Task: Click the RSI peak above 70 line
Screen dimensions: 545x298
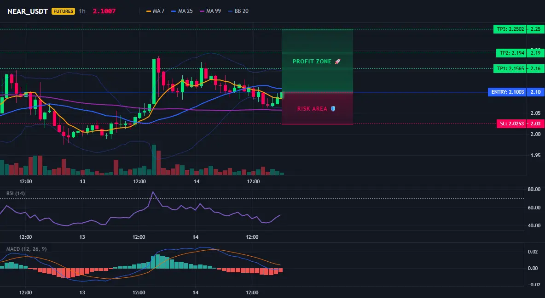Action: (x=152, y=192)
